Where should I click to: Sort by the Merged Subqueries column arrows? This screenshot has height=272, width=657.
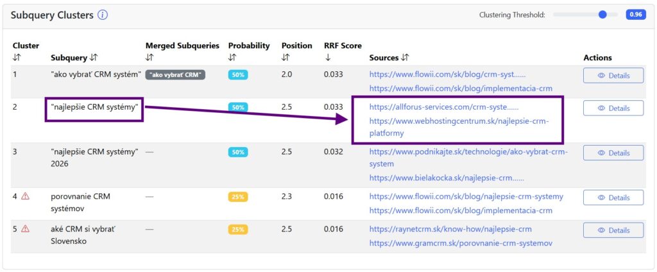pyautogui.click(x=149, y=58)
